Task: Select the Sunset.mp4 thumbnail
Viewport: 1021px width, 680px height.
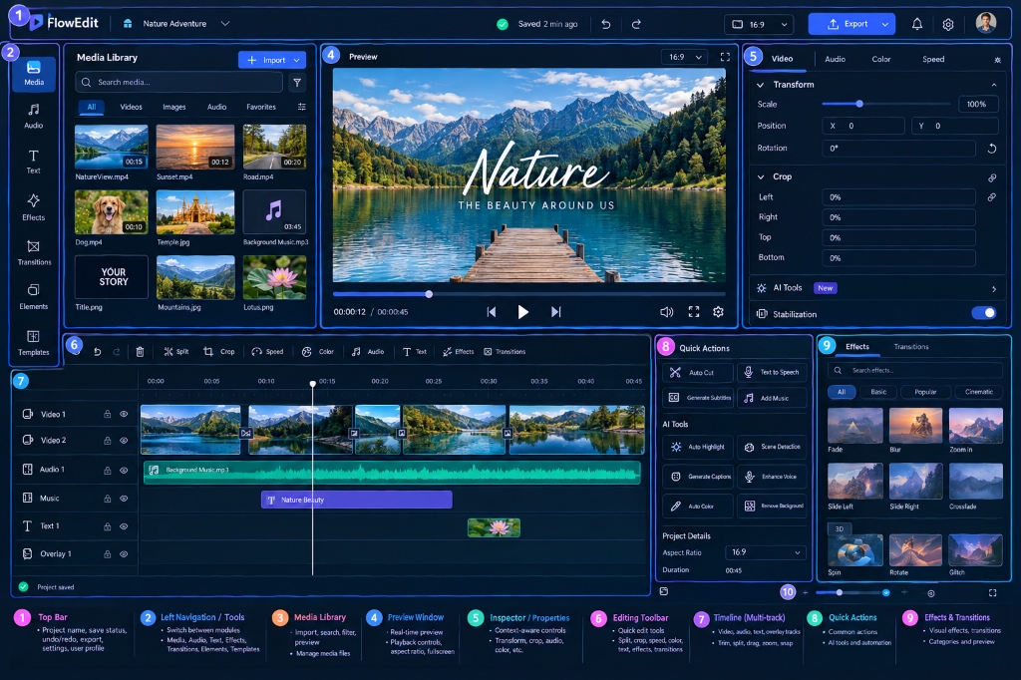Action: tap(195, 148)
